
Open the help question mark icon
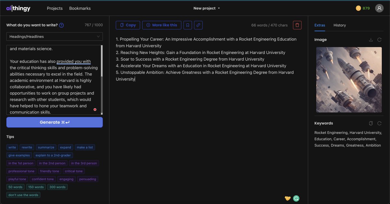click(61, 25)
